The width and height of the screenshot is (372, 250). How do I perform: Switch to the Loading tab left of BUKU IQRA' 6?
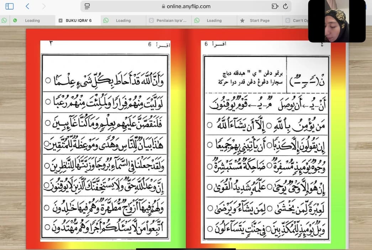pos(32,21)
